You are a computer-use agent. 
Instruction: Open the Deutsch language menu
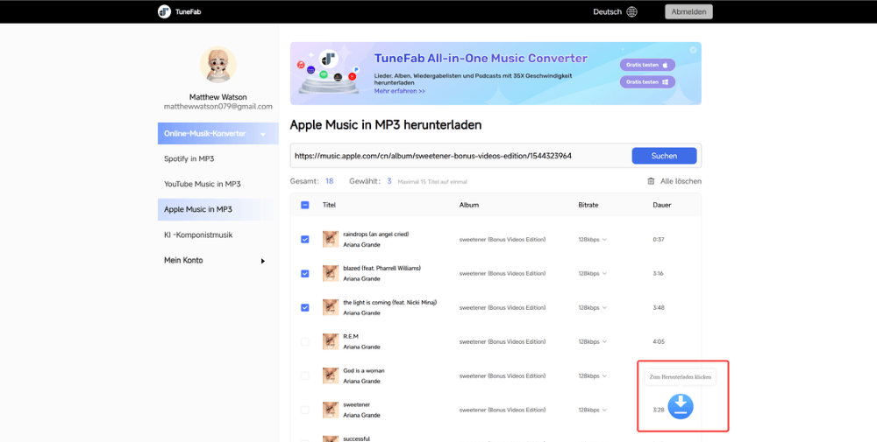coord(608,11)
